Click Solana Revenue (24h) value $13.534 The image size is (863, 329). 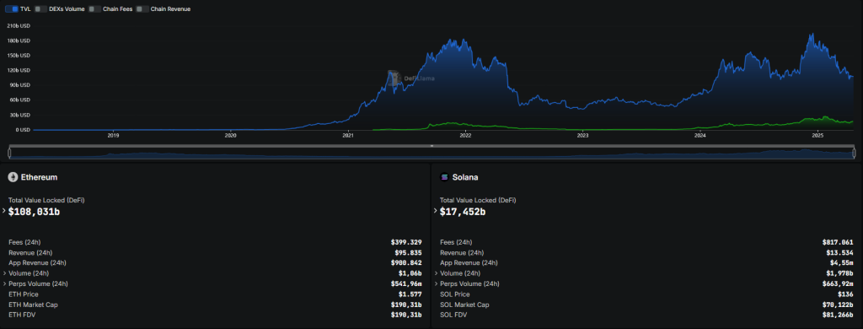[840, 252]
